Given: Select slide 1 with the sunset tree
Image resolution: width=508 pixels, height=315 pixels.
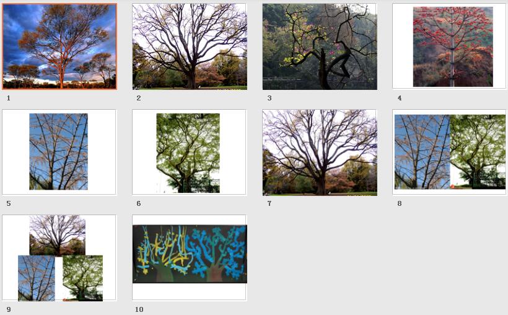Looking at the screenshot, I should (59, 47).
